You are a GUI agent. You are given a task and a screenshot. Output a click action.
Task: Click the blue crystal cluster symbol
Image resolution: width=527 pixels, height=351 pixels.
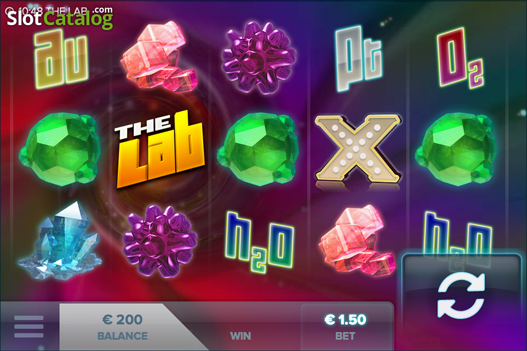point(60,240)
